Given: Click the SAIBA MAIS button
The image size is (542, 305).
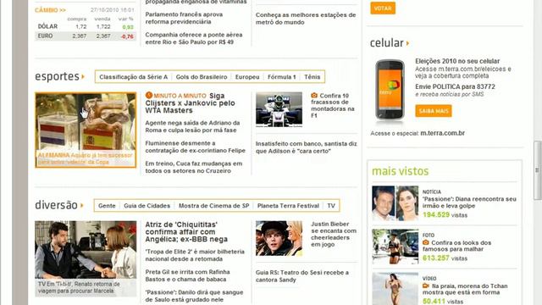Looking at the screenshot, I should [434, 111].
